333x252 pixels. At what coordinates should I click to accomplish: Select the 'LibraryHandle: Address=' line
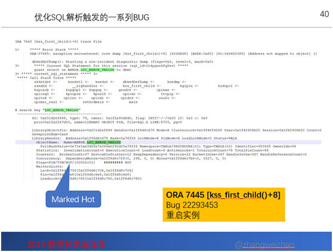point(134,139)
